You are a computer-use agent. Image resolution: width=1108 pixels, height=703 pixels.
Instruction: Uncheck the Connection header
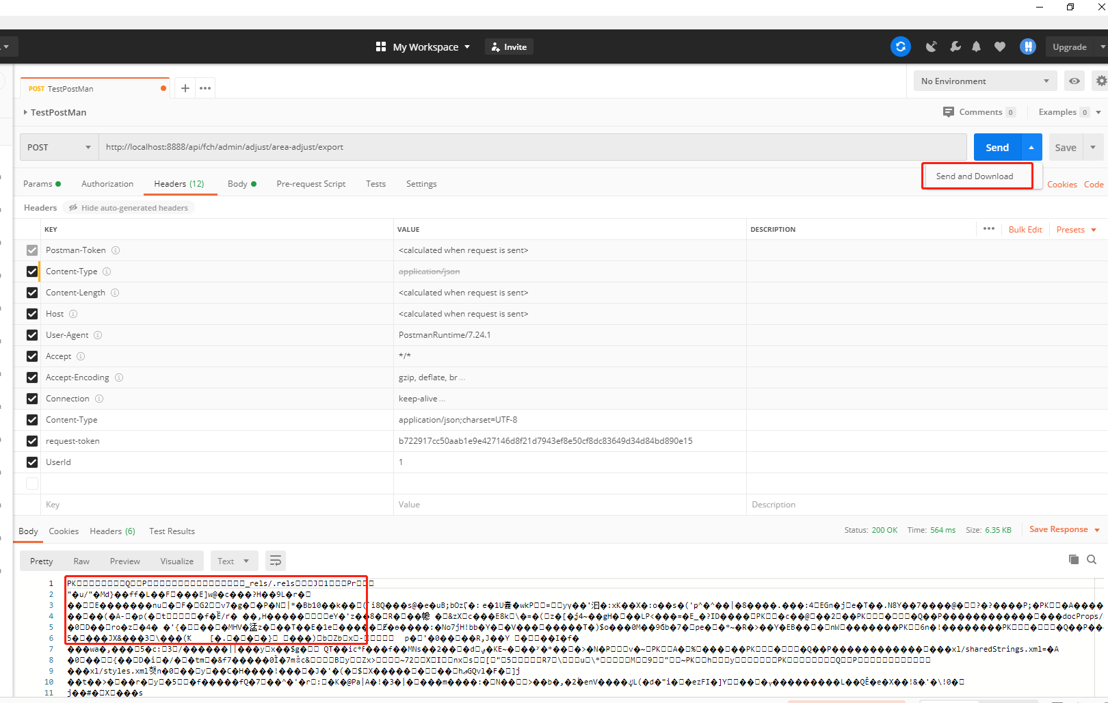[x=32, y=399]
